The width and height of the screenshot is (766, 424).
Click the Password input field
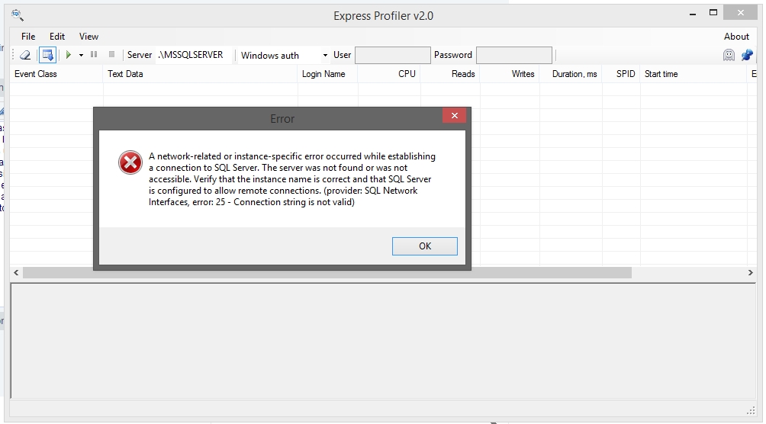(514, 55)
